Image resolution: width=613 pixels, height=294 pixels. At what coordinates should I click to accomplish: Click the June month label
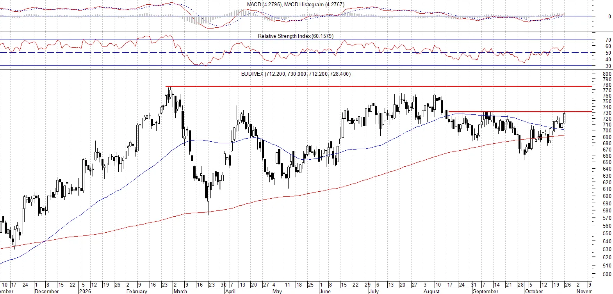point(325,291)
